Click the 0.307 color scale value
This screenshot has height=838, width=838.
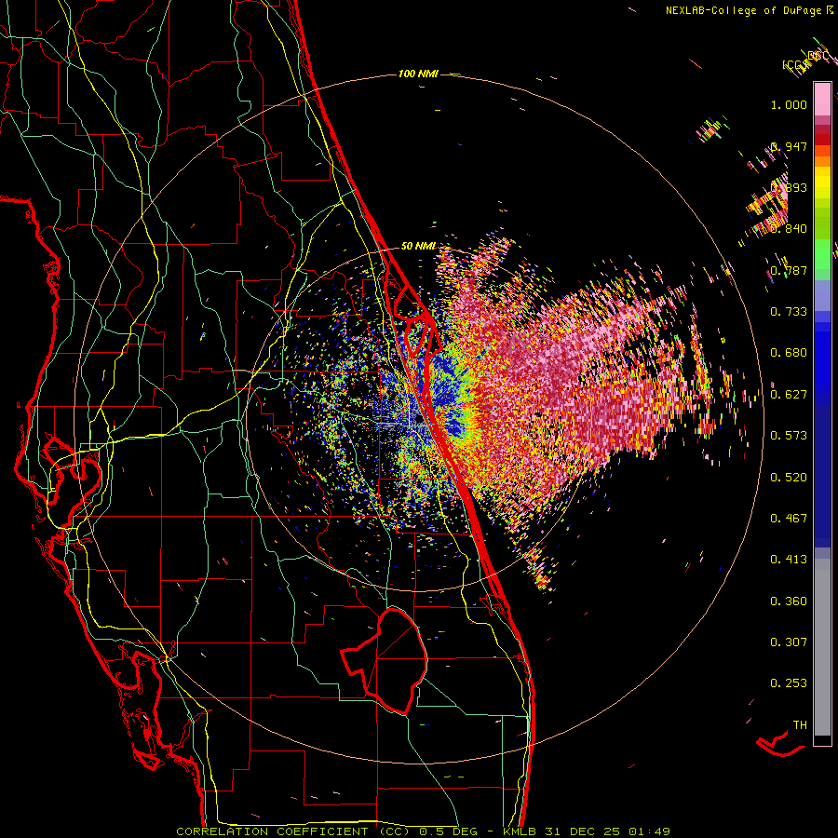pyautogui.click(x=789, y=642)
